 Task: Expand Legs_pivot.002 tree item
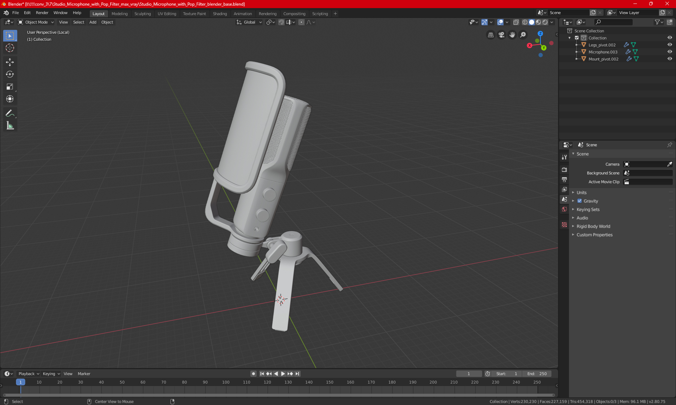click(577, 45)
